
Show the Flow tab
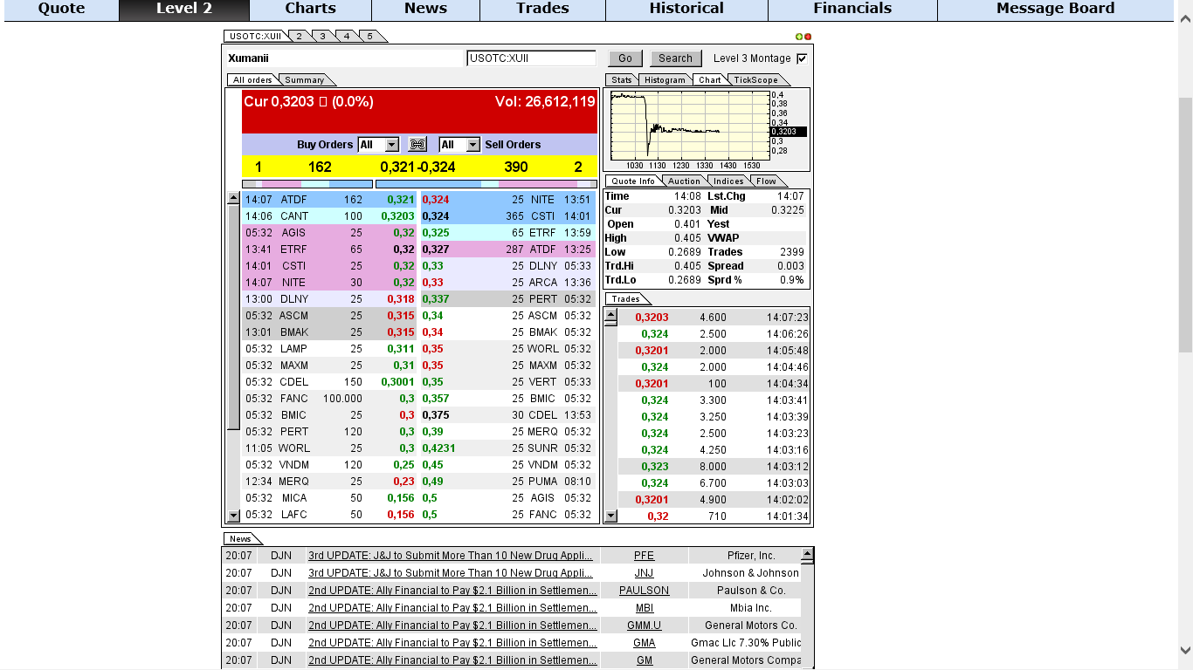click(766, 181)
